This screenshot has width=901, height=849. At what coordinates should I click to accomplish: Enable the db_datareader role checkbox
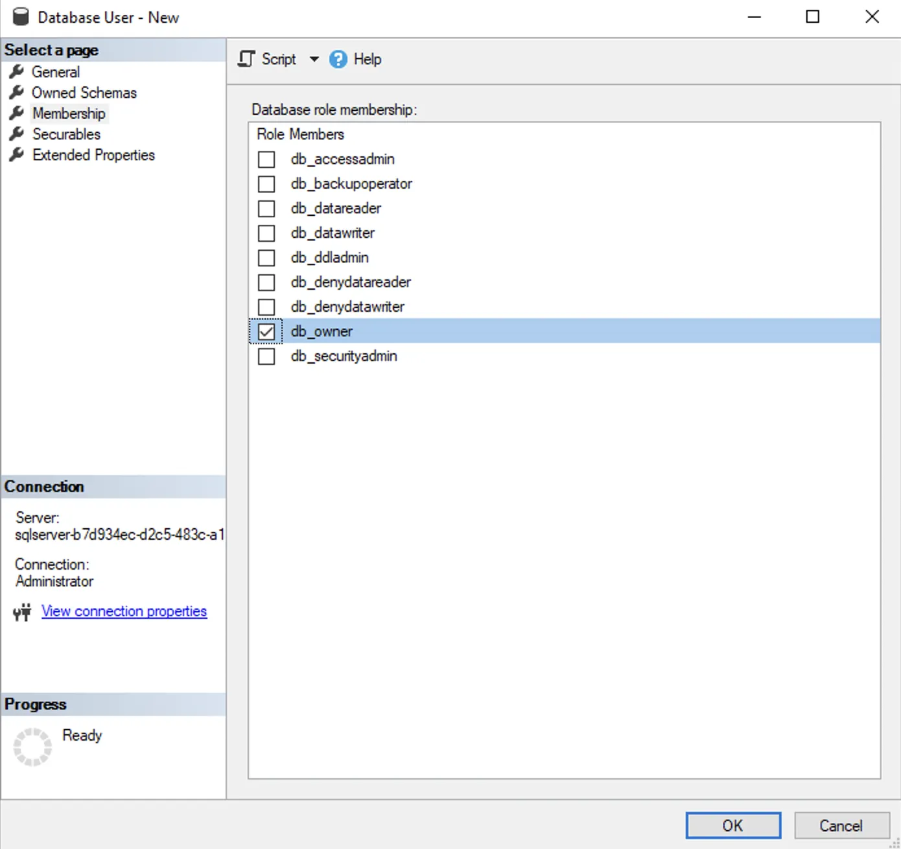(x=266, y=209)
